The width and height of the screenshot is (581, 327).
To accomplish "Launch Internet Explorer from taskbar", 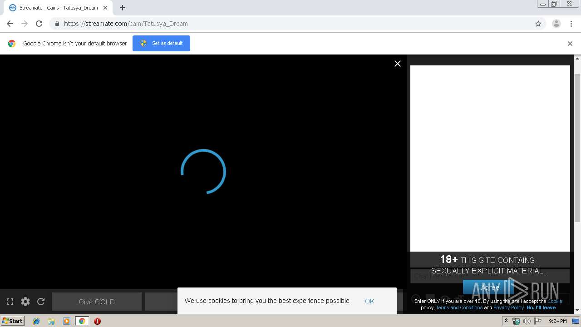I will [x=36, y=321].
